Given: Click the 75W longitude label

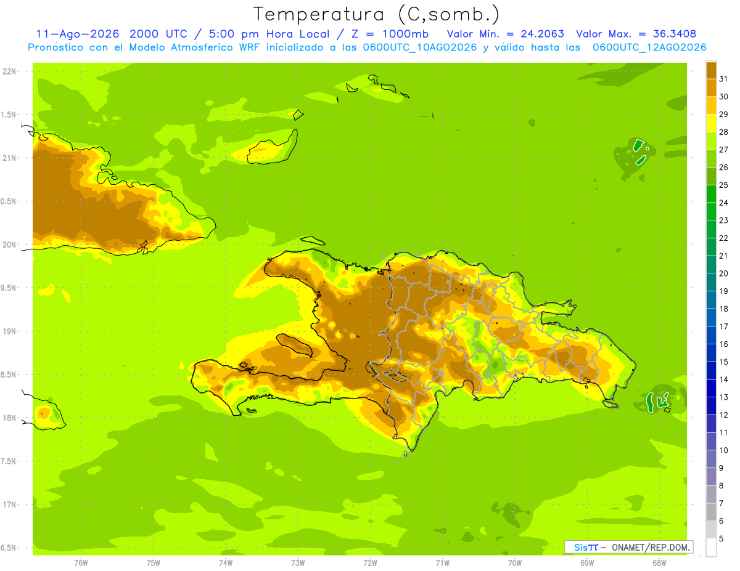Looking at the screenshot, I should coord(154,562).
